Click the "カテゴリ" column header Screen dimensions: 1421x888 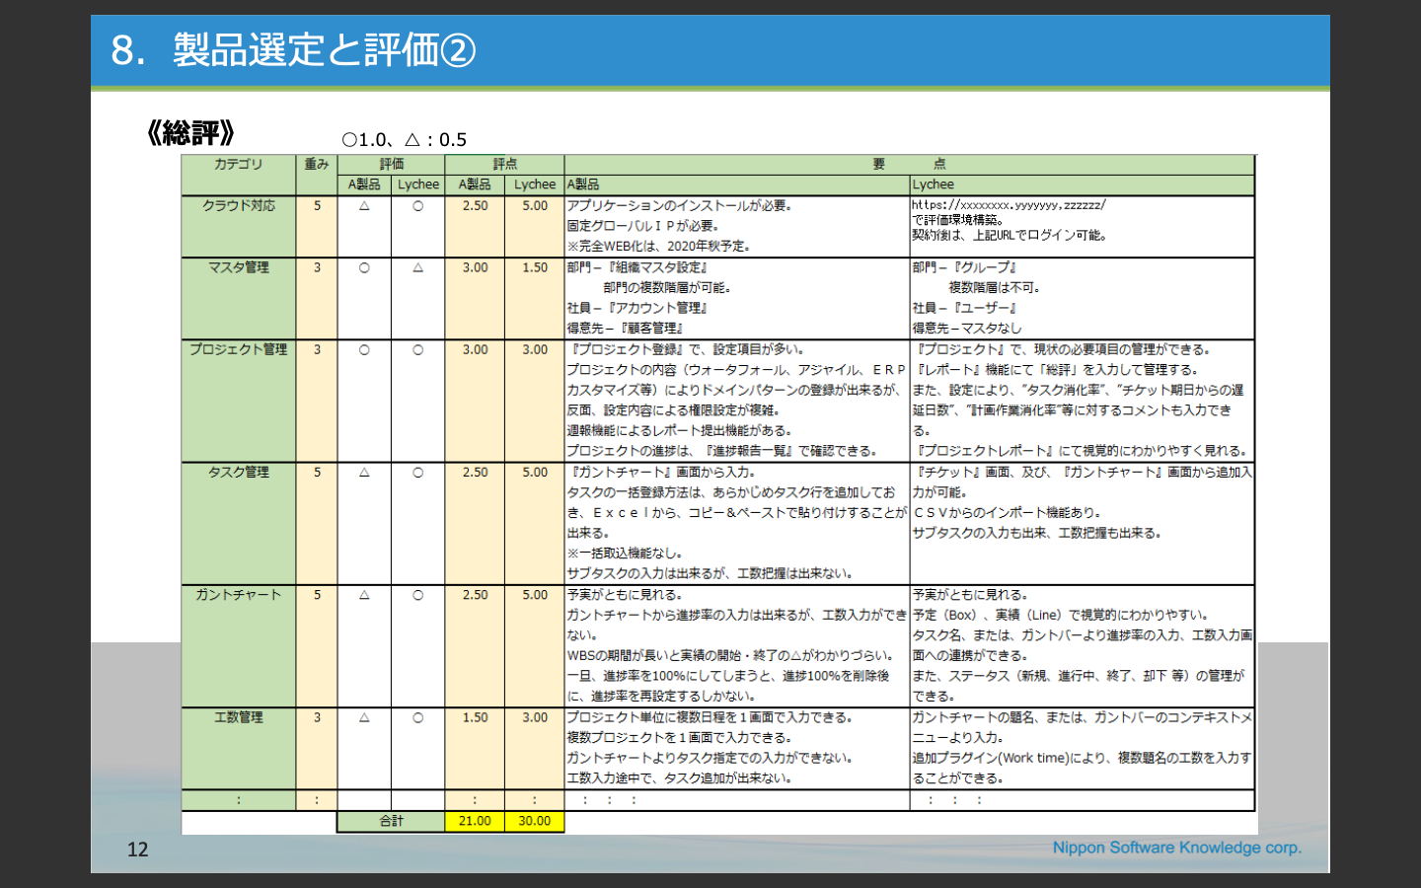238,165
